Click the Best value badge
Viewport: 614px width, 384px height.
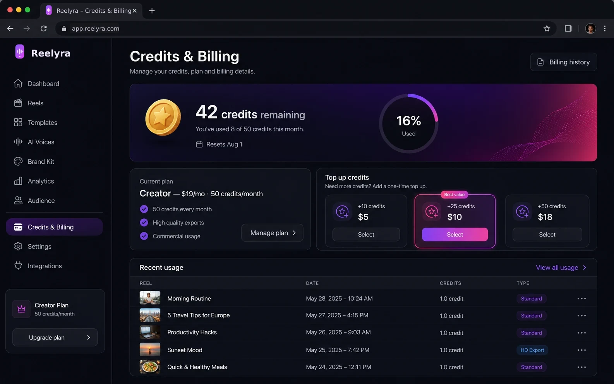[x=454, y=195]
